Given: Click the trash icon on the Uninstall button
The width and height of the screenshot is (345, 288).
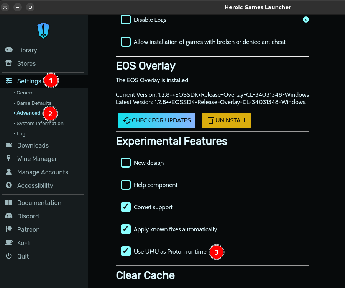Looking at the screenshot, I should click(211, 120).
